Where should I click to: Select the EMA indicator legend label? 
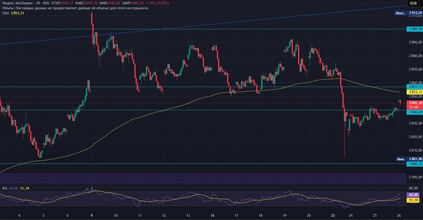(x=5, y=13)
